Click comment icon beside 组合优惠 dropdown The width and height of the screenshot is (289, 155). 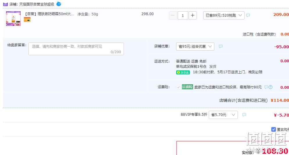(221, 47)
